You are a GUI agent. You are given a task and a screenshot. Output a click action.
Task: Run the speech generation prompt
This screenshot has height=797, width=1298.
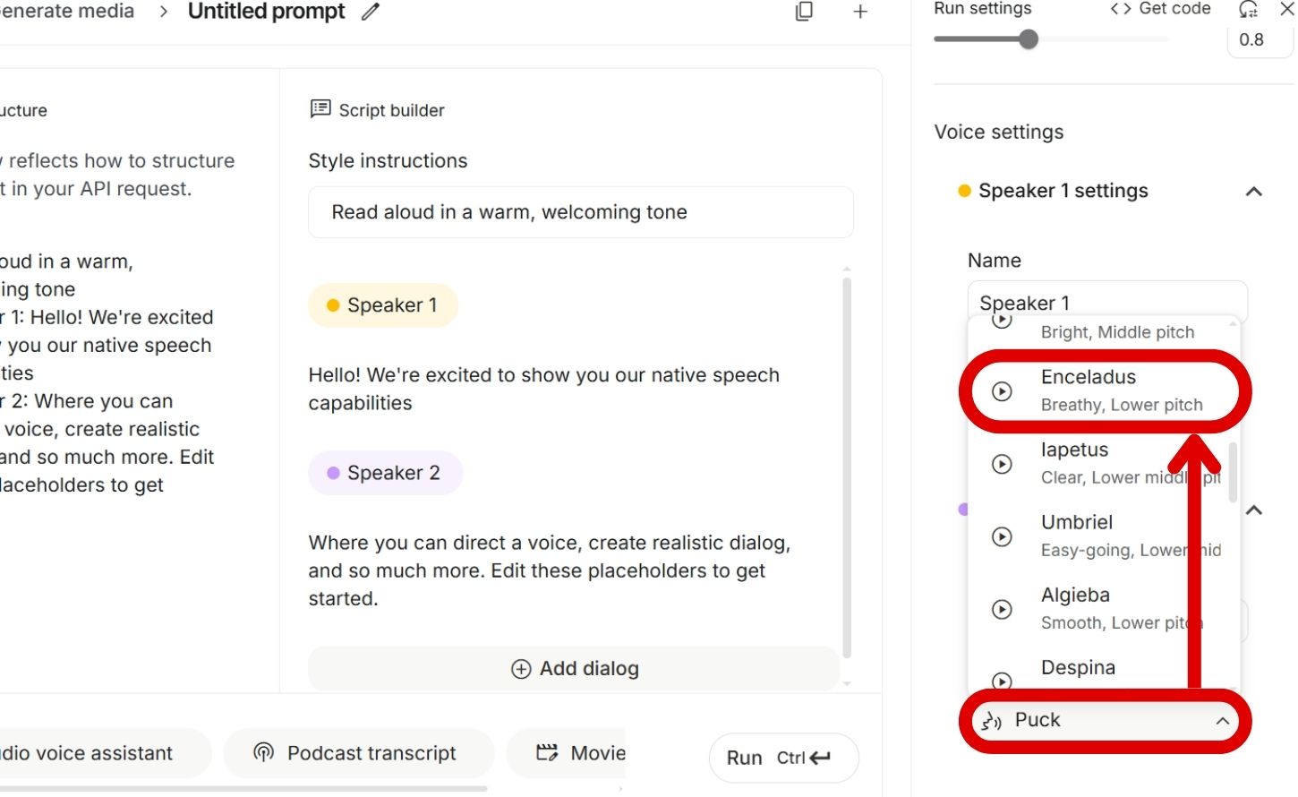click(781, 758)
